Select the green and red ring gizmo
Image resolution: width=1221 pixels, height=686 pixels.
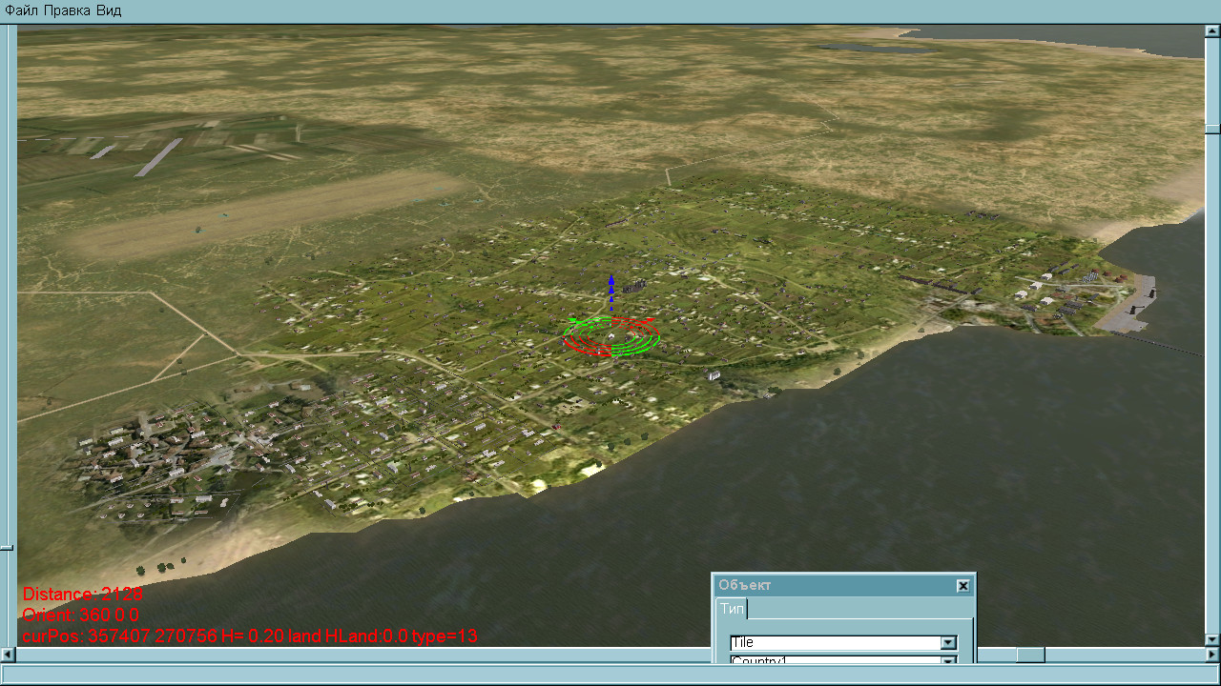(611, 337)
